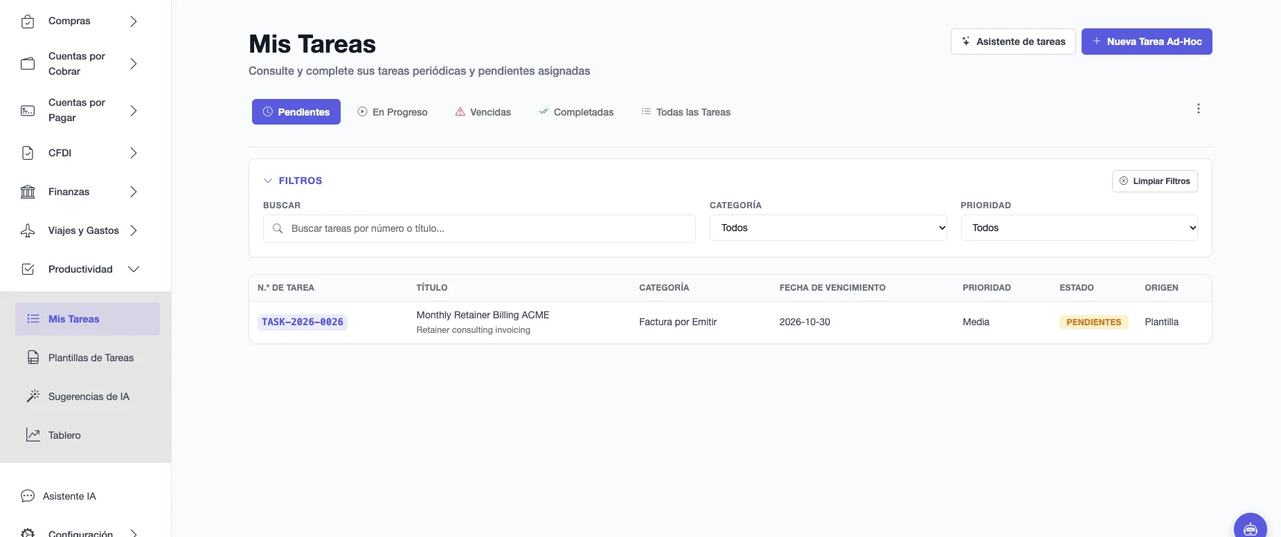The width and height of the screenshot is (1281, 537).
Task: Click the Finanzas bank building icon
Action: [28, 192]
